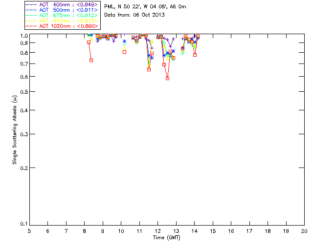
Task: Click the hour 7 label on time axis
Action: [66, 231]
